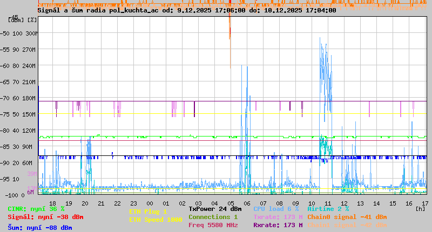Select the CPU load legend label

(275, 208)
